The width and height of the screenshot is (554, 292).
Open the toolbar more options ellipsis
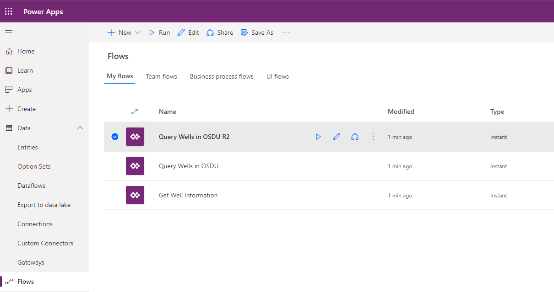coord(286,32)
